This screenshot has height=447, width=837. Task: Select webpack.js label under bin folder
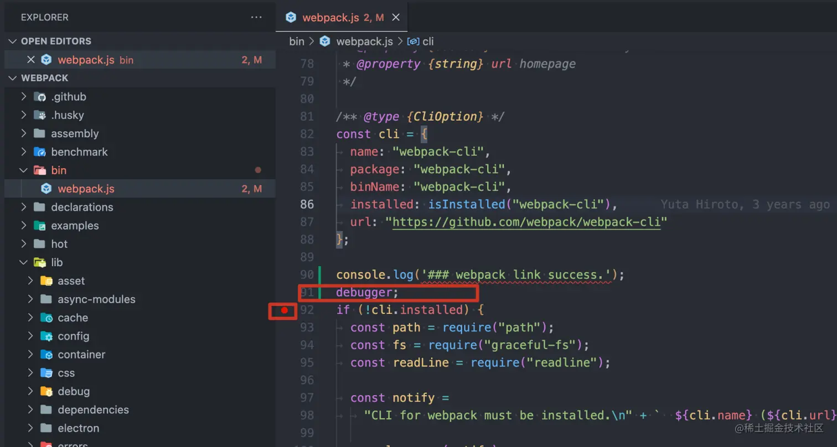[86, 189]
